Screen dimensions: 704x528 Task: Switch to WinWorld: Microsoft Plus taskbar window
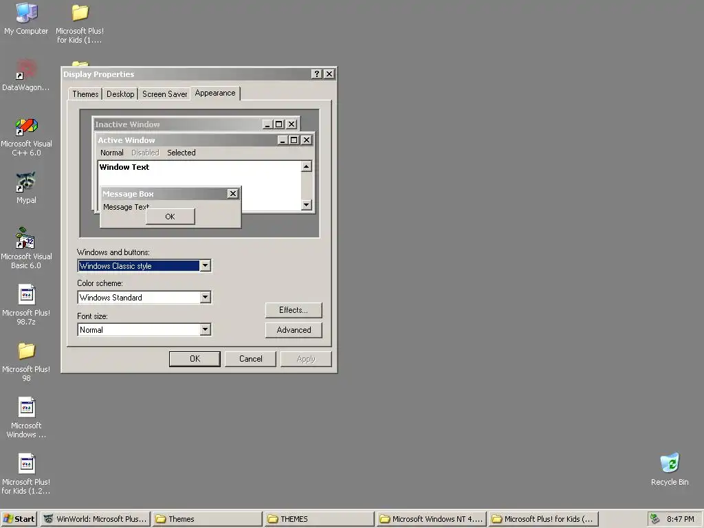[95, 519]
